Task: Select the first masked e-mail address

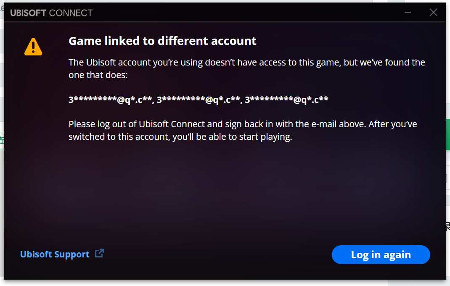Action: (x=110, y=100)
